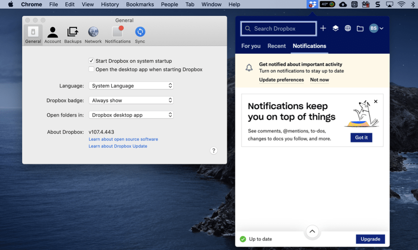Open the Network preferences pane
Image resolution: width=418 pixels, height=250 pixels.
coord(93,35)
